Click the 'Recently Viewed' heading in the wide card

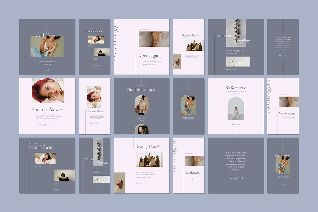click(x=147, y=146)
